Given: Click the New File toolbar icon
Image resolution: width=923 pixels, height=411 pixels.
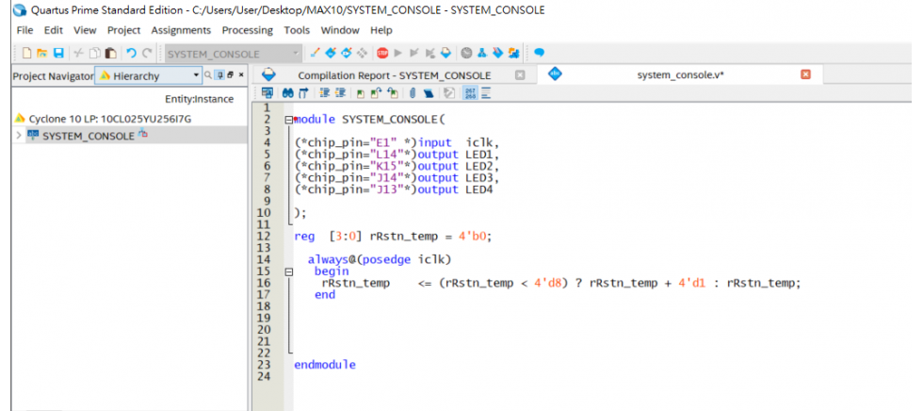Looking at the screenshot, I should pyautogui.click(x=26, y=53).
